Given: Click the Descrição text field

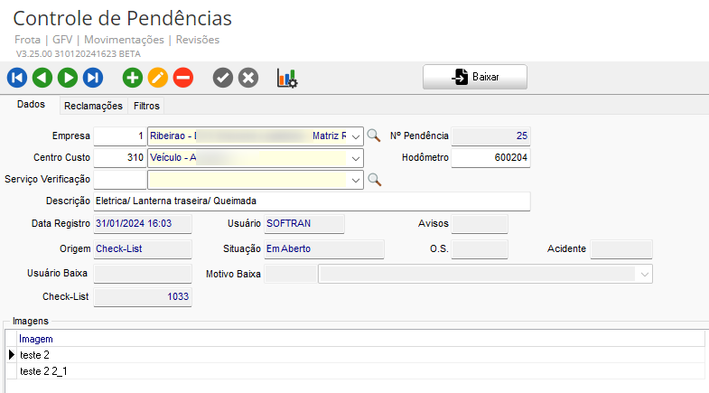Looking at the screenshot, I should point(312,201).
